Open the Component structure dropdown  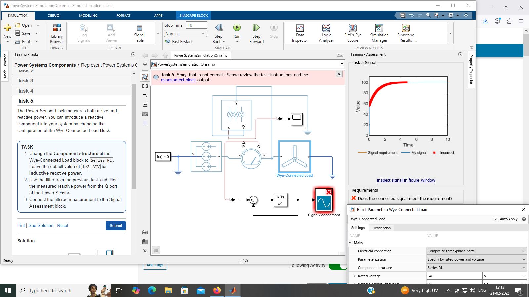click(x=476, y=268)
